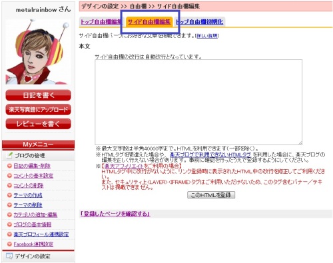Click 楽天写真館にアップロード button
Viewport: 333px width, 263px height.
point(38,109)
